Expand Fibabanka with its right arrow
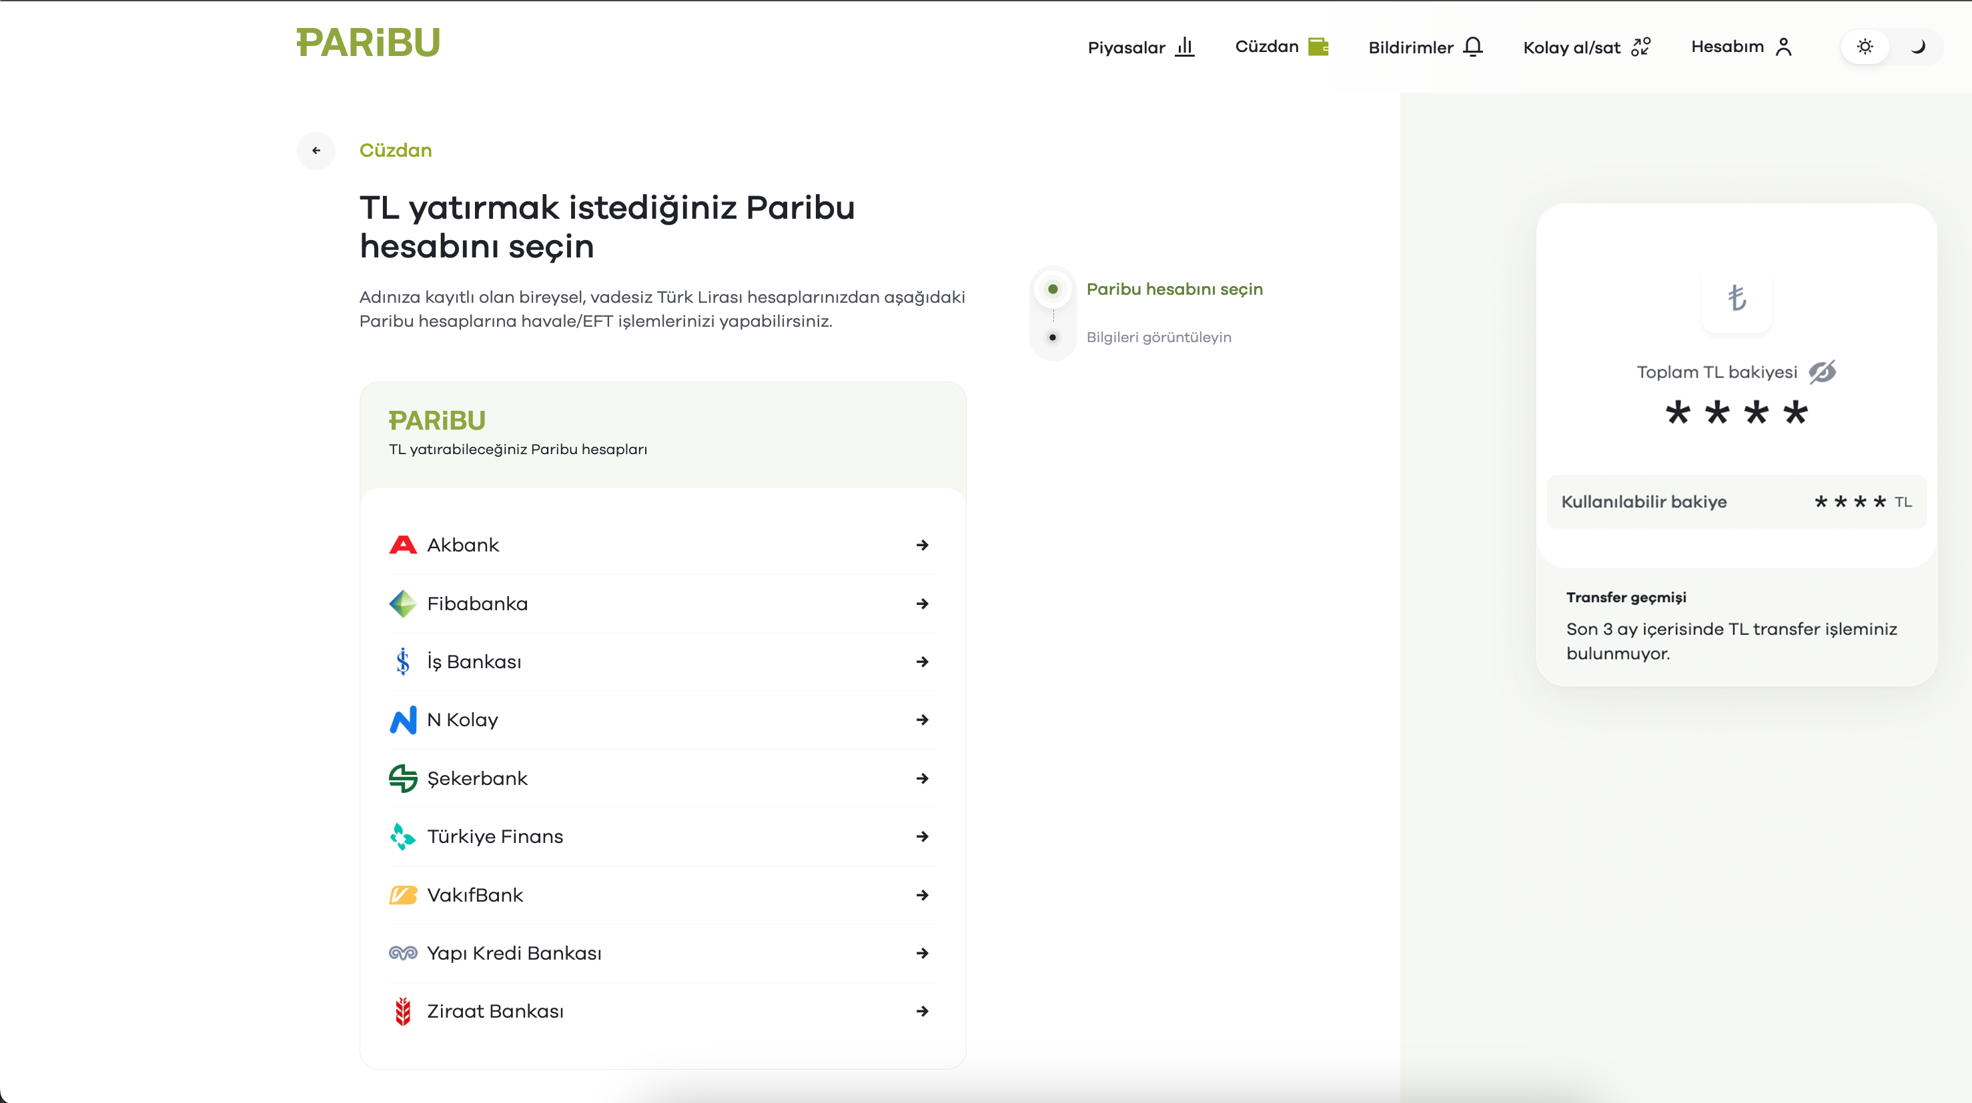Screen dimensions: 1972x1103 pos(923,604)
